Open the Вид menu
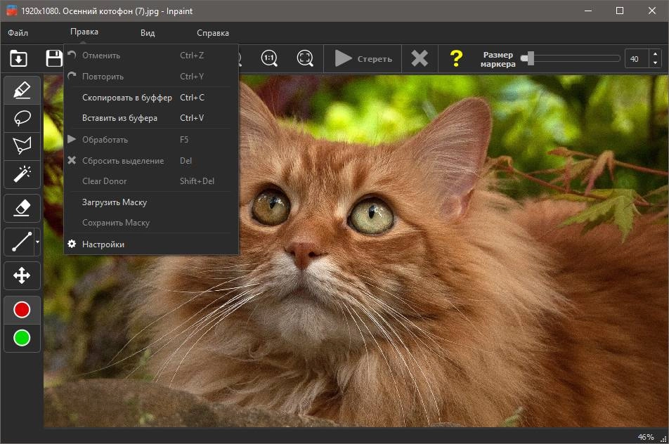Viewport: 669px width, 444px height. (x=148, y=33)
